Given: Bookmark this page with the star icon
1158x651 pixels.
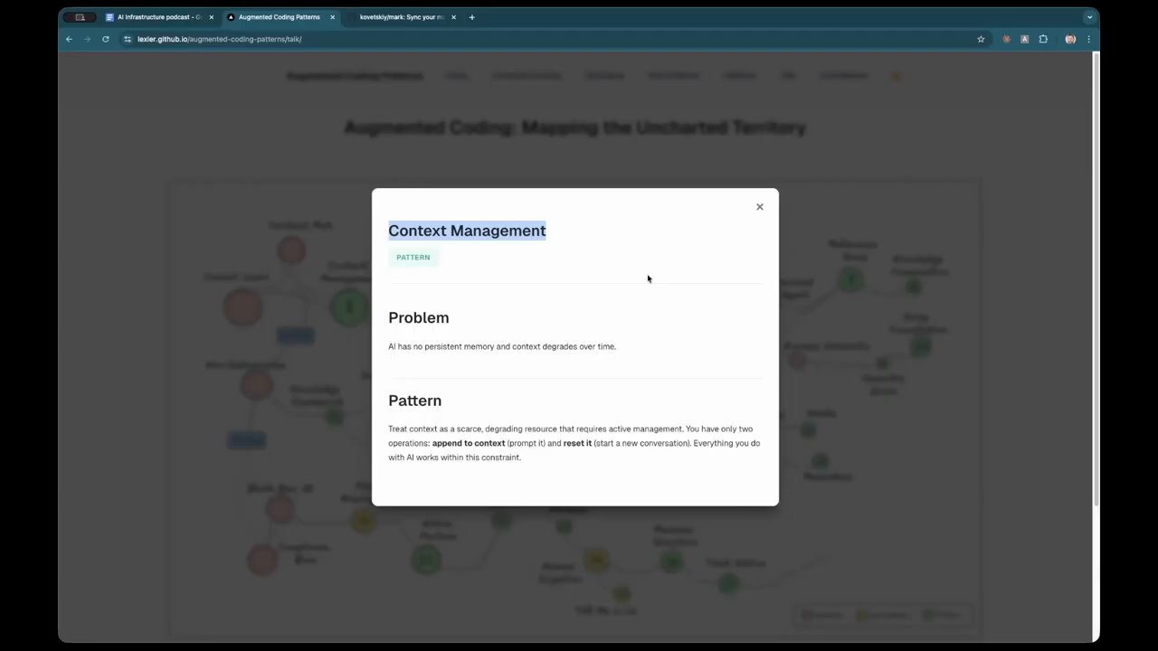Looking at the screenshot, I should point(981,39).
